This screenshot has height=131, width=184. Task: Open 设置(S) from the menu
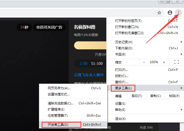pos(146,103)
